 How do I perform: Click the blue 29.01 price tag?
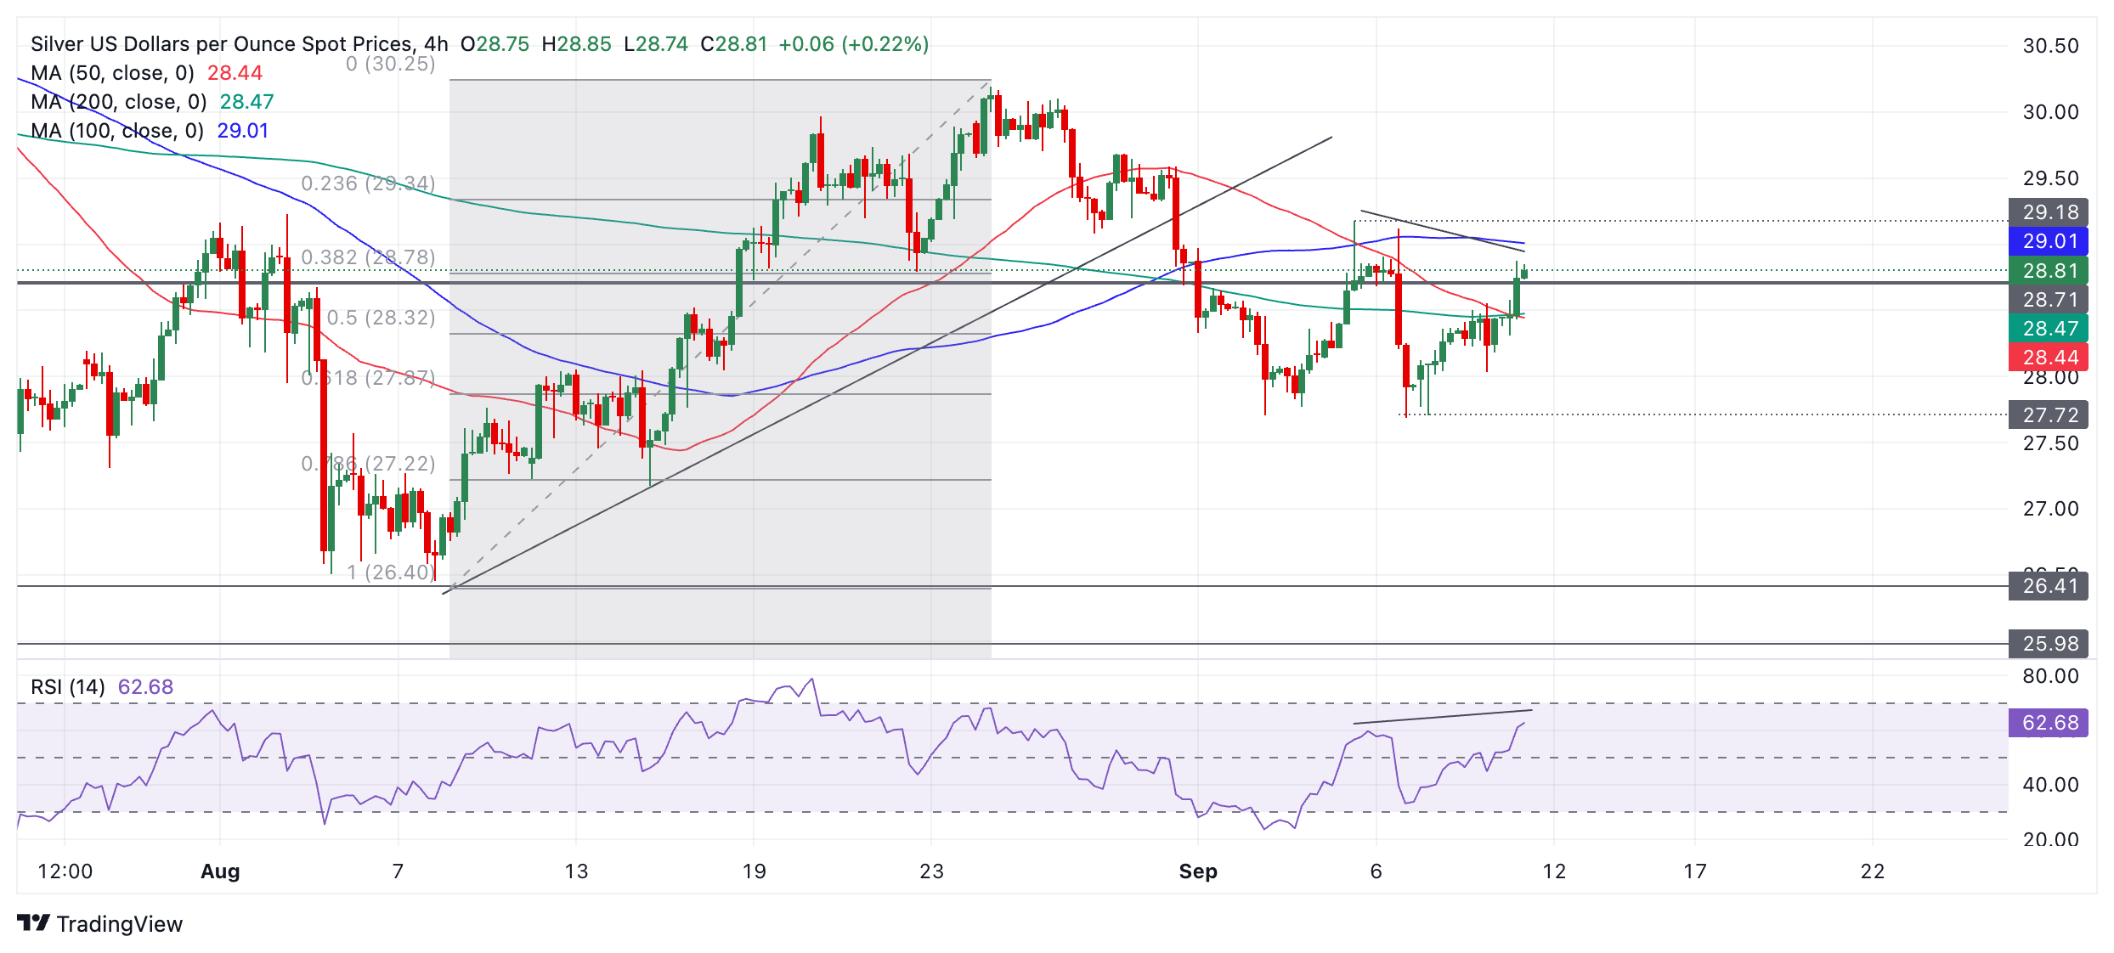coord(2049,241)
